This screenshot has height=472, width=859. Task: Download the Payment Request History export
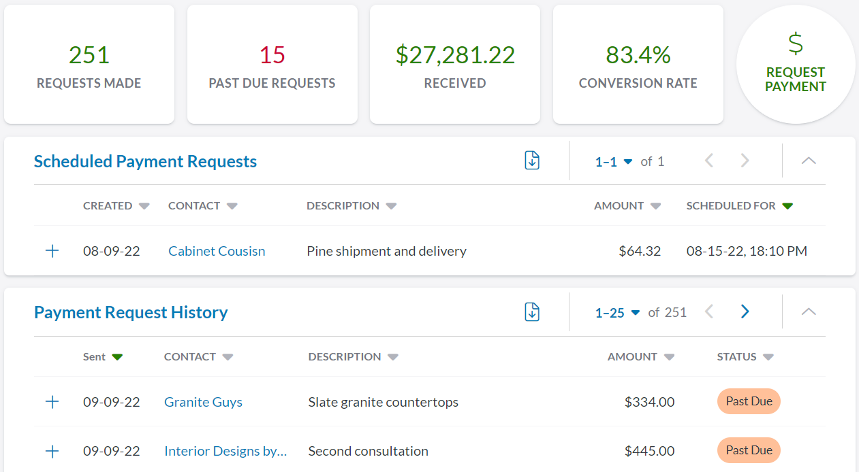coord(532,312)
